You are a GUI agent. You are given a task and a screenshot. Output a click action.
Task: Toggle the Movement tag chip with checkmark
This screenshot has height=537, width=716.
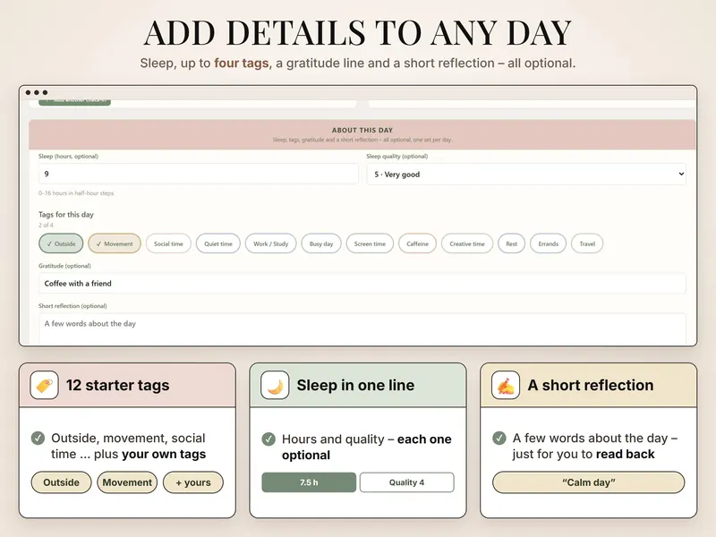point(115,243)
